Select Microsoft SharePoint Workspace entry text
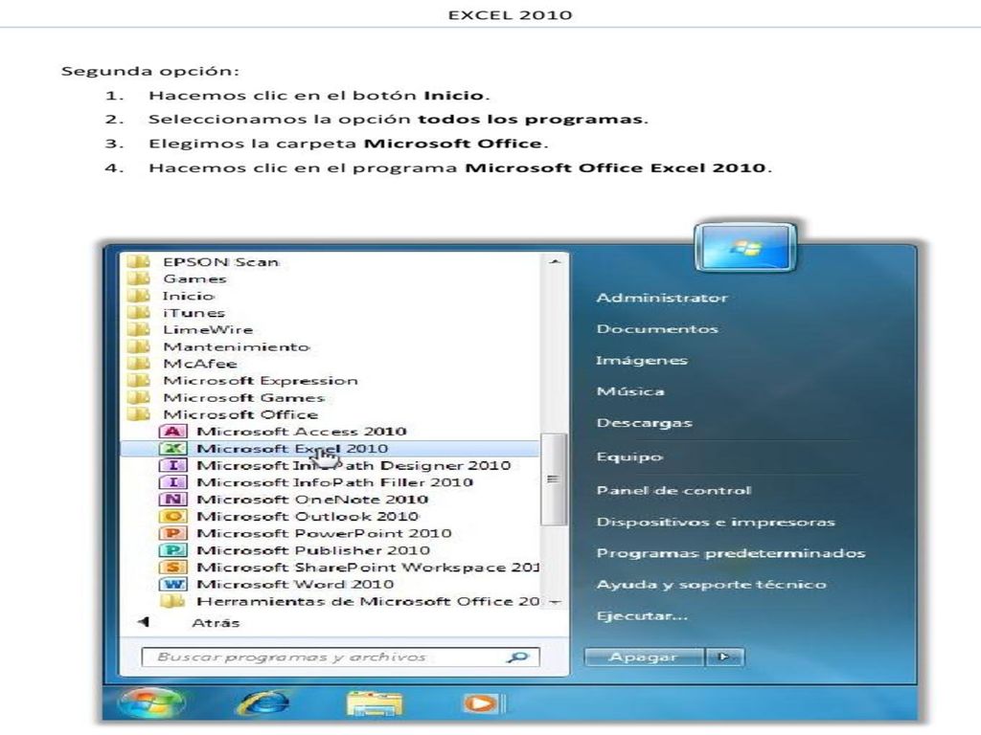 click(x=368, y=567)
